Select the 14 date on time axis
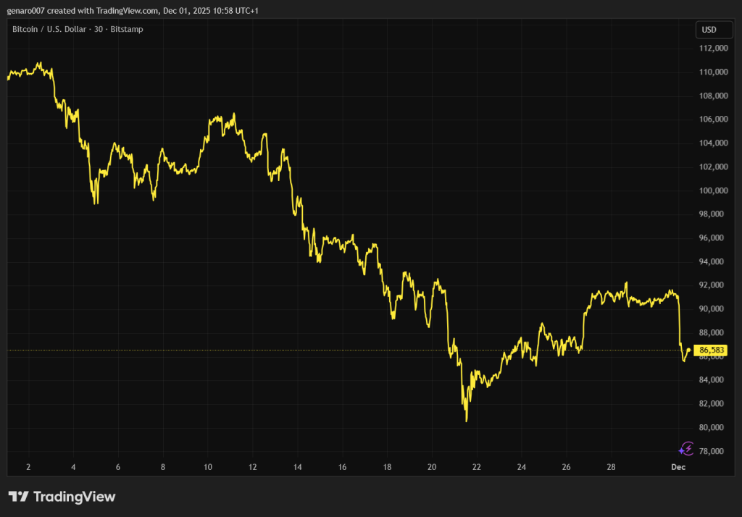Viewport: 742px width, 517px height. [297, 467]
